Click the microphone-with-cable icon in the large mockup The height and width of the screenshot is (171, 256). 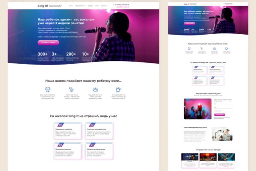point(72,89)
